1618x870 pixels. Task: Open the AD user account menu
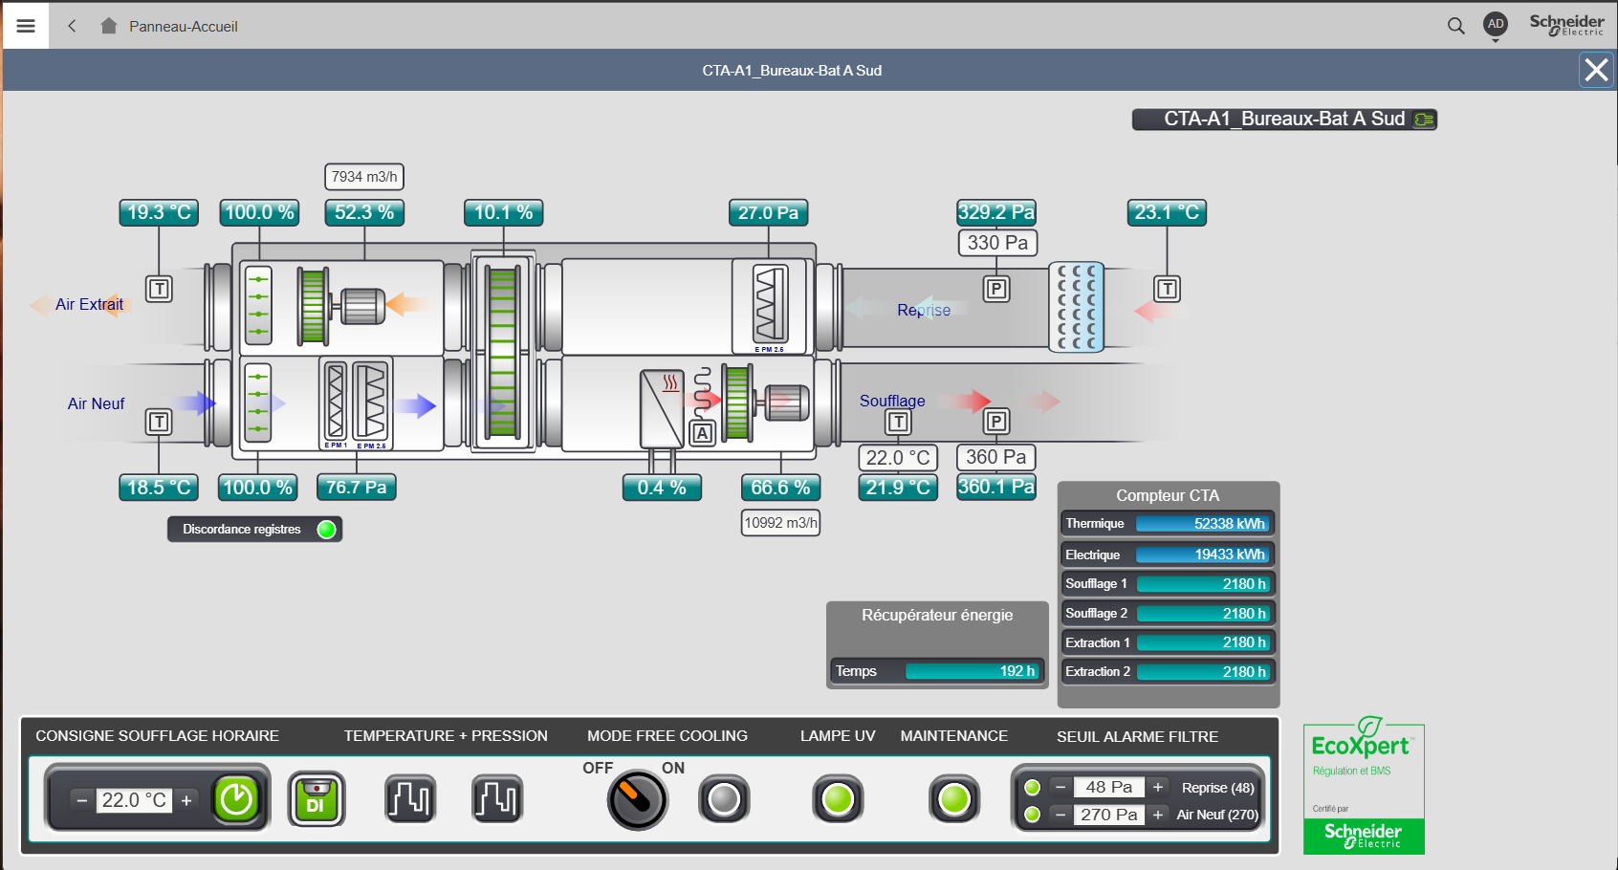click(1496, 24)
